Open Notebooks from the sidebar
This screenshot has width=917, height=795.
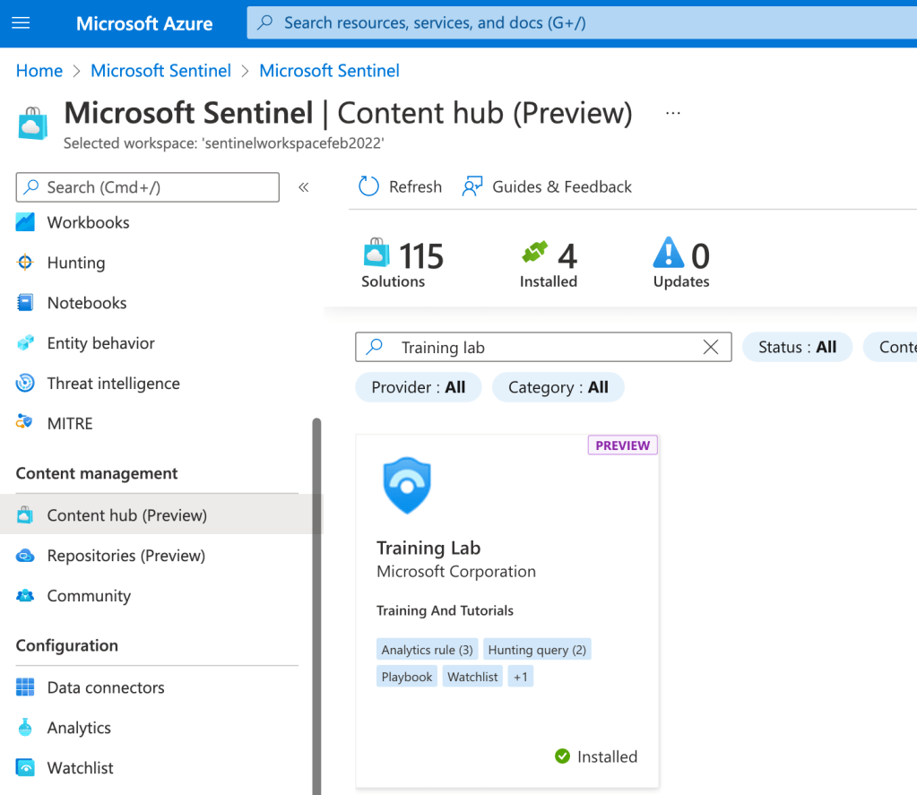87,303
